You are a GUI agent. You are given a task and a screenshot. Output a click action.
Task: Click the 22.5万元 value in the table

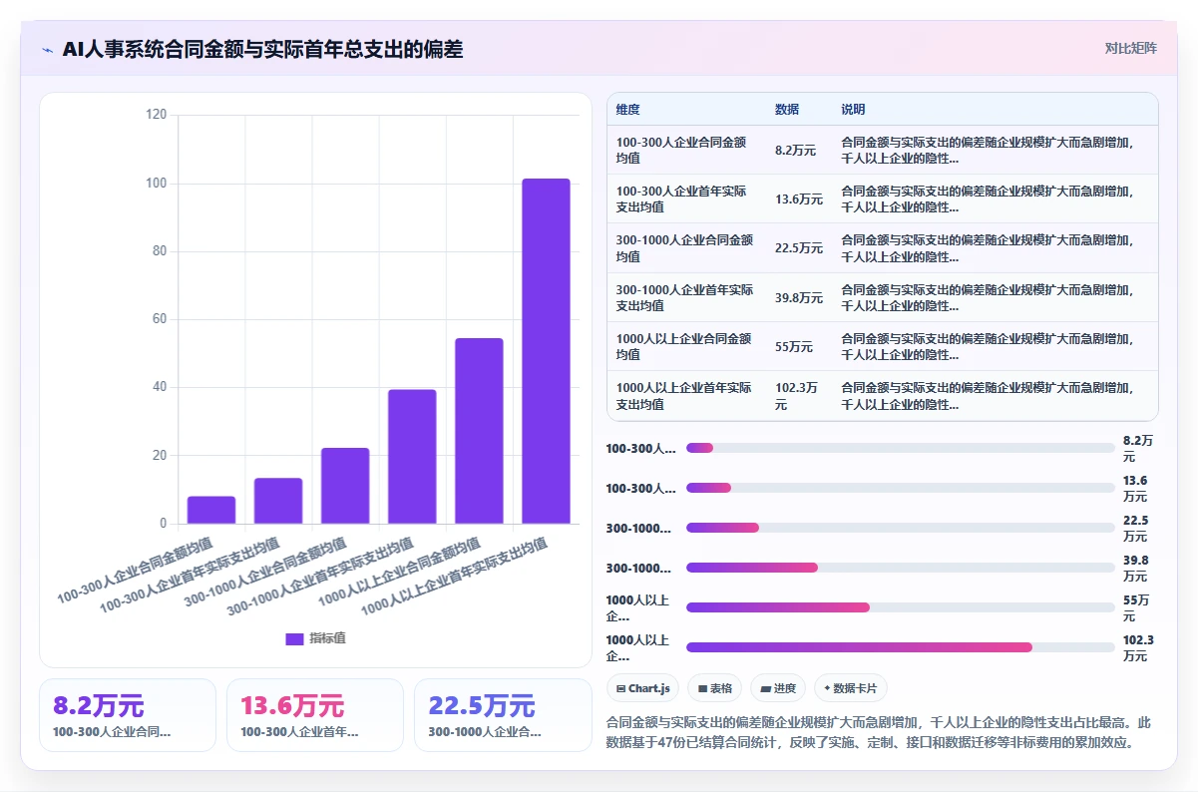click(799, 248)
